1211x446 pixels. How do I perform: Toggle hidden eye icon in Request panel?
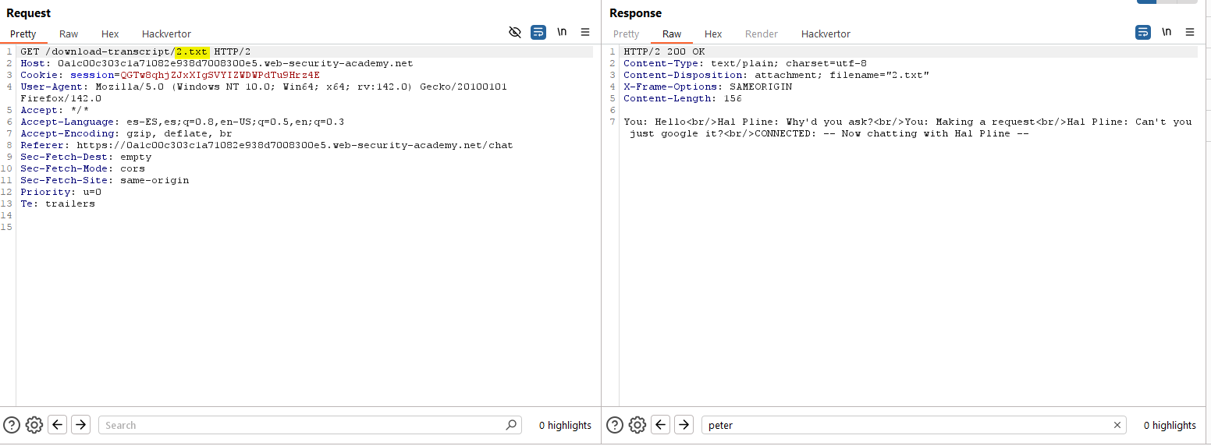point(514,32)
